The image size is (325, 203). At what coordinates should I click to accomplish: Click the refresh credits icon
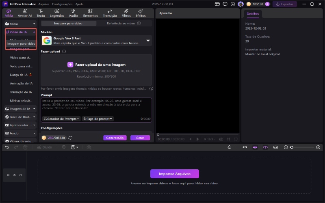tap(70, 138)
